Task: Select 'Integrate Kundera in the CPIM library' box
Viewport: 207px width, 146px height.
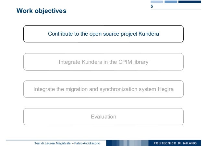Action: [x=104, y=62]
